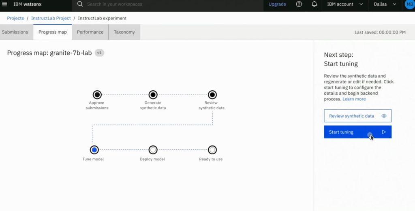This screenshot has width=415, height=211.
Task: Switch to the Performance tab
Action: coord(90,32)
